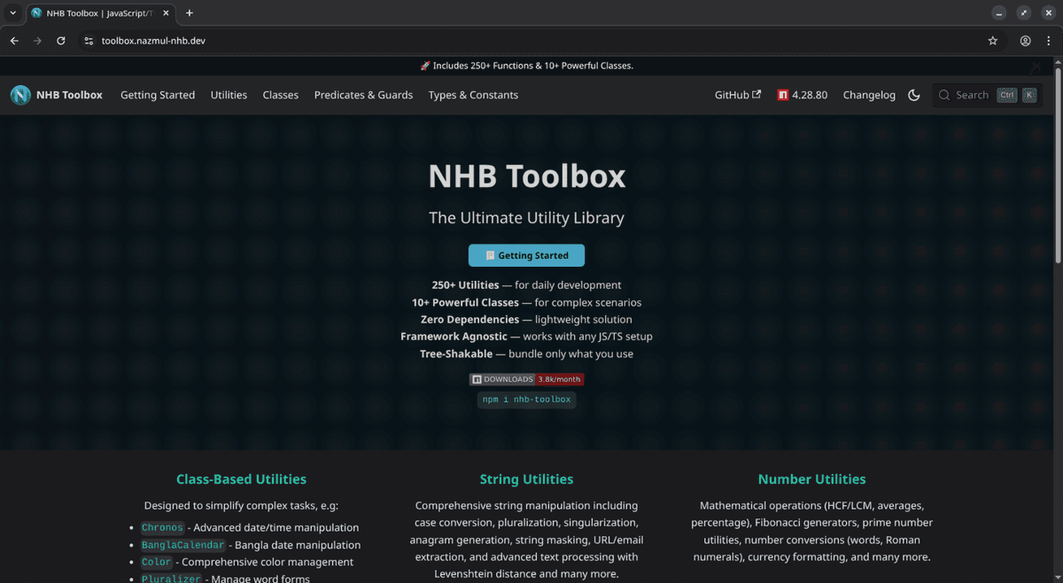The height and width of the screenshot is (583, 1063).
Task: Dismiss the announcement banner with the X
Action: pos(1035,66)
